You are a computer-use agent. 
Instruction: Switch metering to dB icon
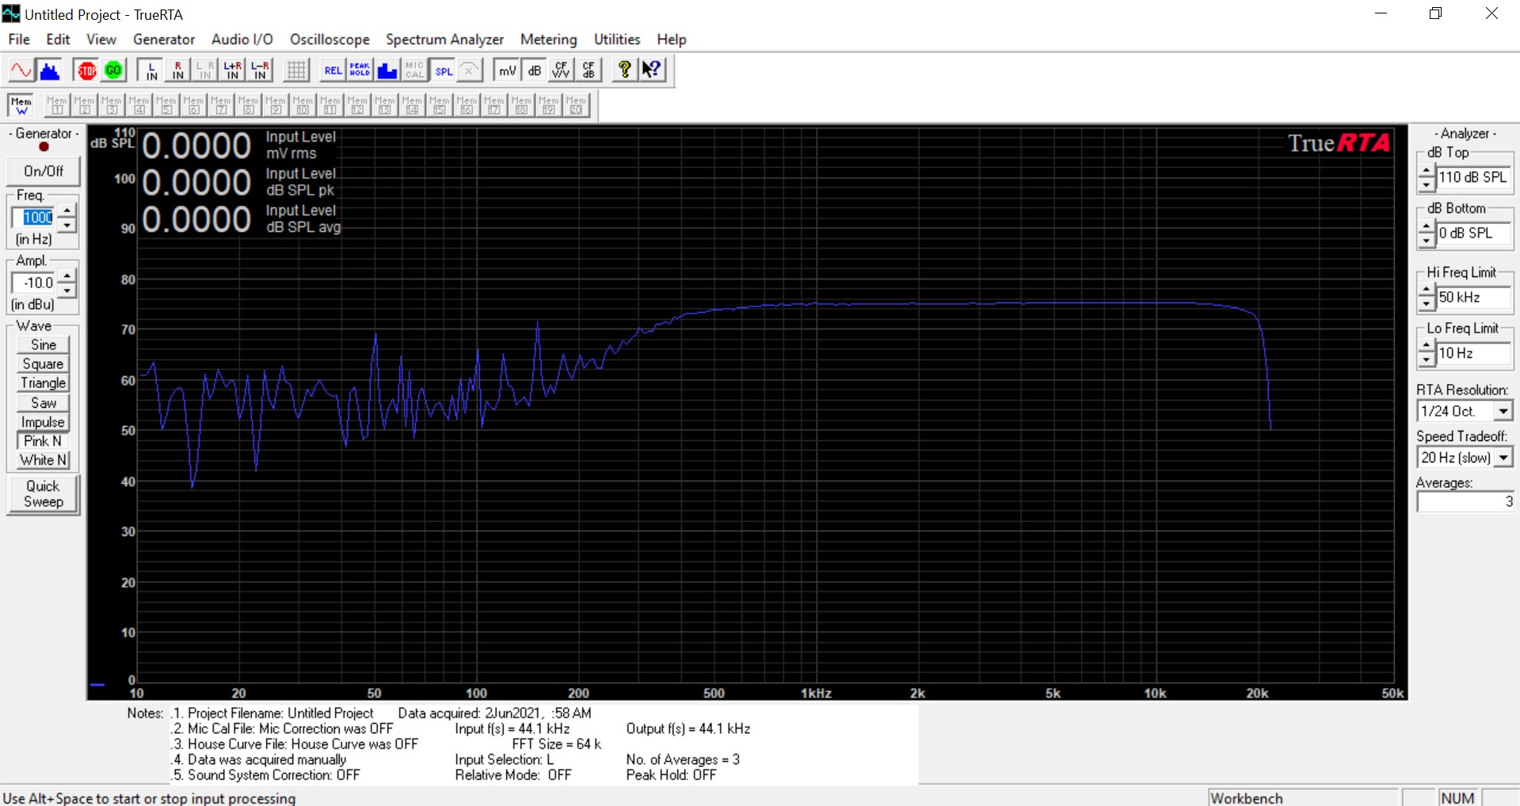coord(534,70)
